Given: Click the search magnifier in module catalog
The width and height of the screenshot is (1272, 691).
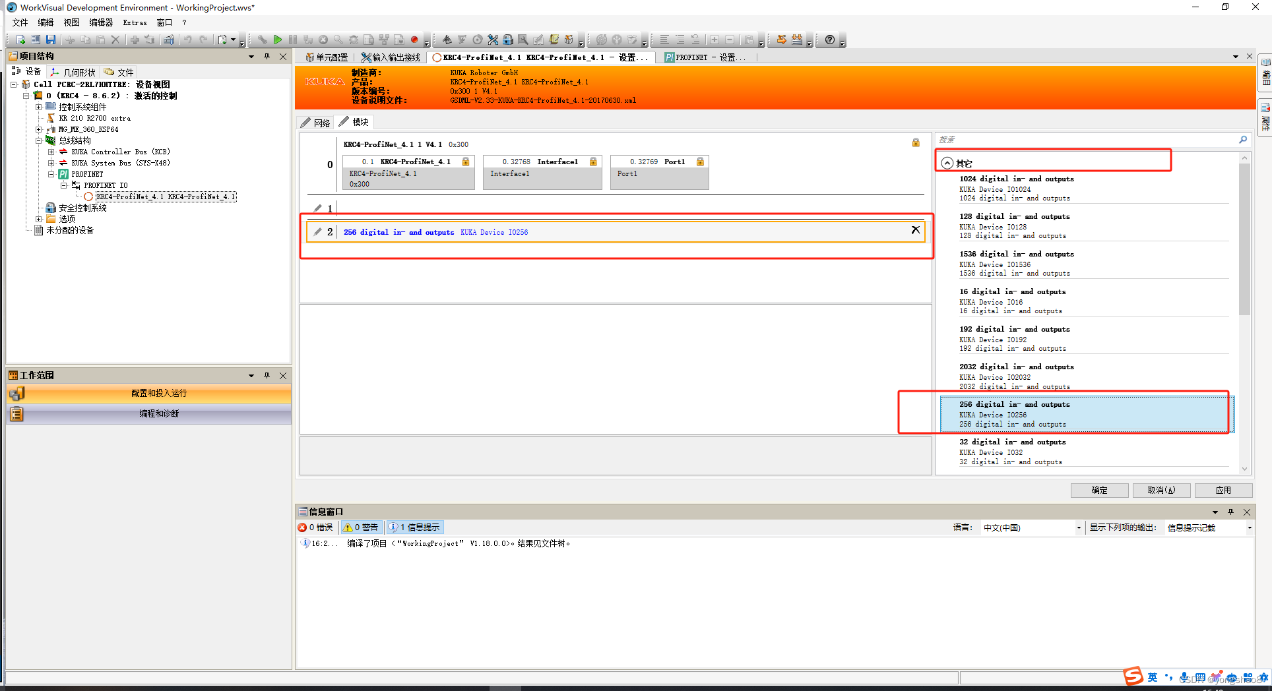Looking at the screenshot, I should 1243,140.
